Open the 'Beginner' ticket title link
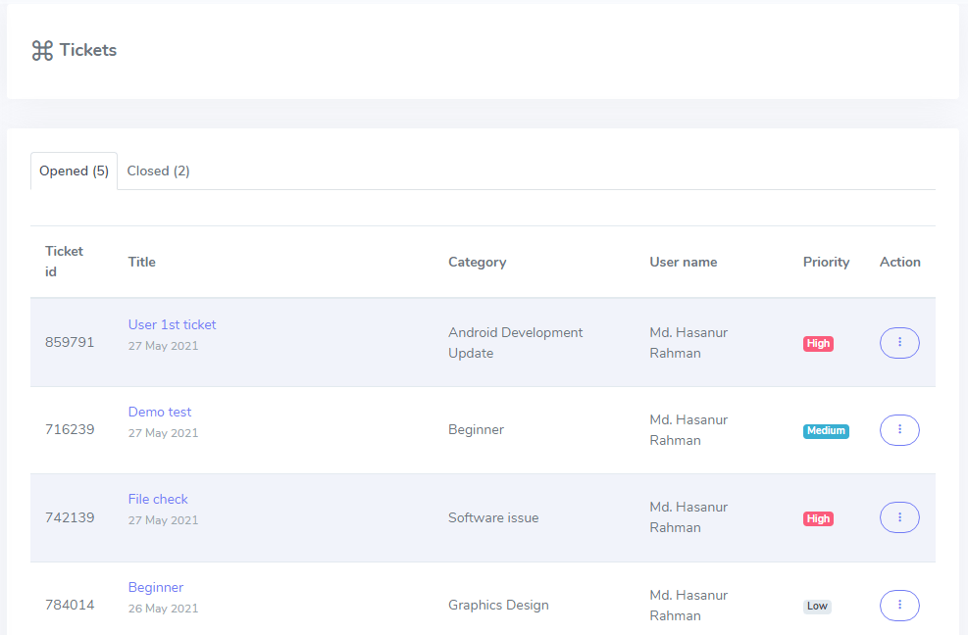This screenshot has height=635, width=968. coord(156,587)
